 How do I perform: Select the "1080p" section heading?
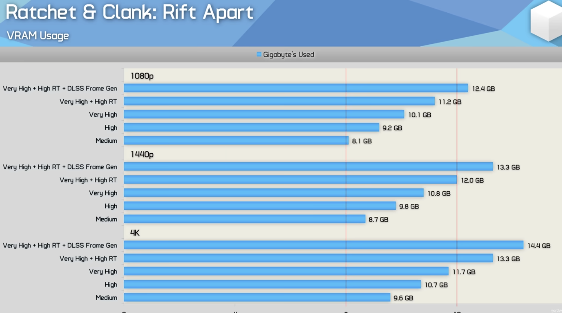coord(142,76)
